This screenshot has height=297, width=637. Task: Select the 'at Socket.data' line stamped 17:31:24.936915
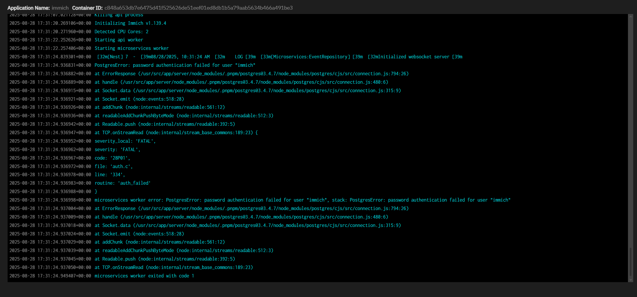click(x=248, y=91)
